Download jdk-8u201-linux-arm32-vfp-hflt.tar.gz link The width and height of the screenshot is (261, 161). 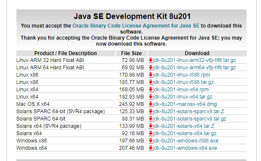tap(194, 60)
